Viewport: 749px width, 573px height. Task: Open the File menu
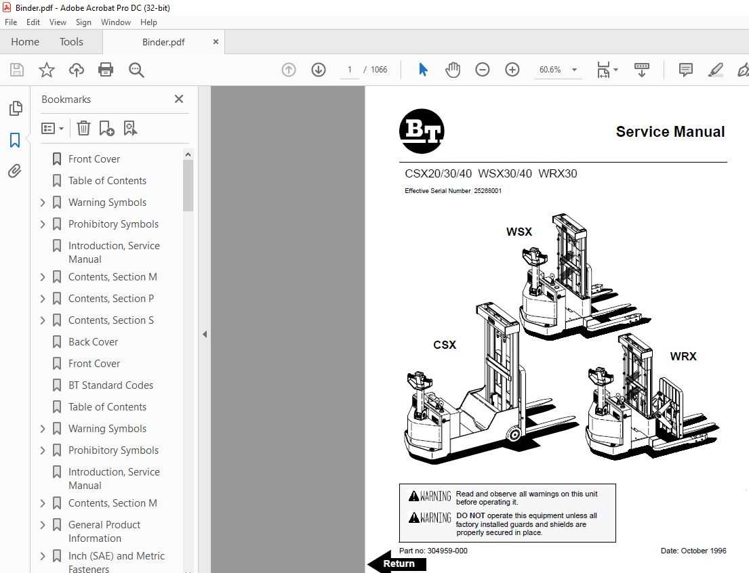11,22
